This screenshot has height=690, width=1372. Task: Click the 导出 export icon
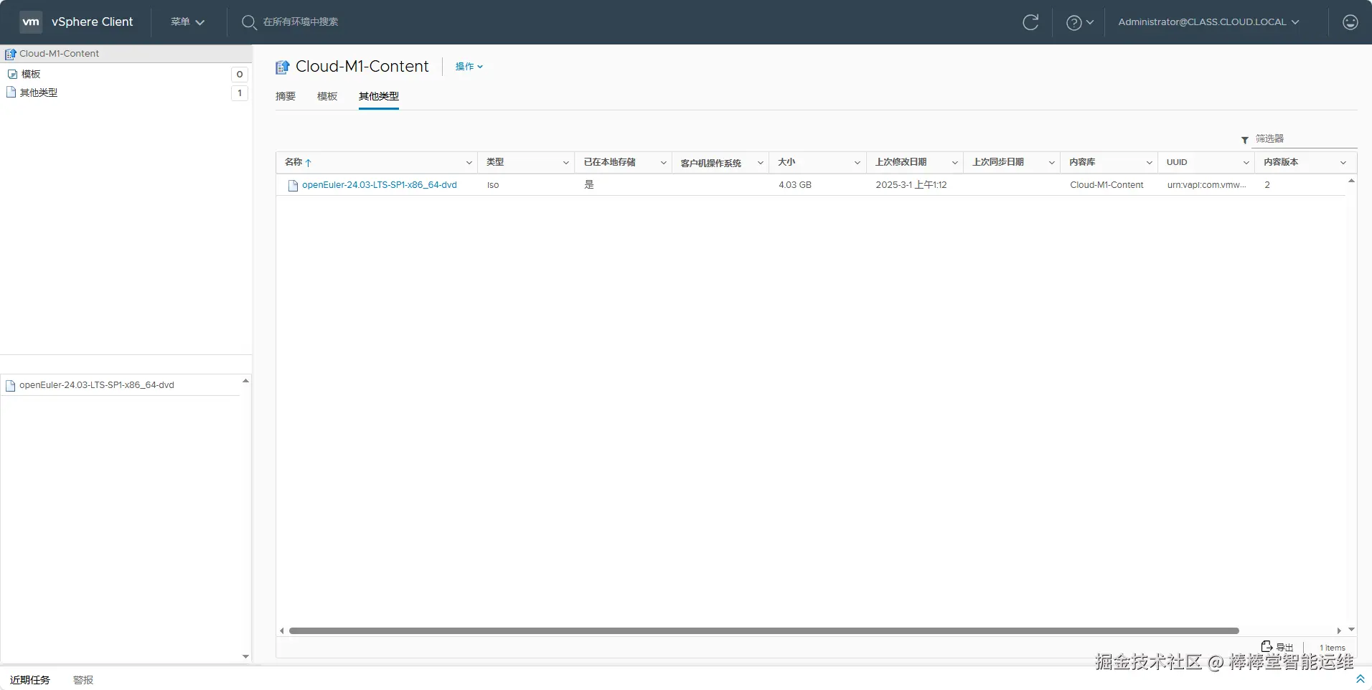[1267, 646]
